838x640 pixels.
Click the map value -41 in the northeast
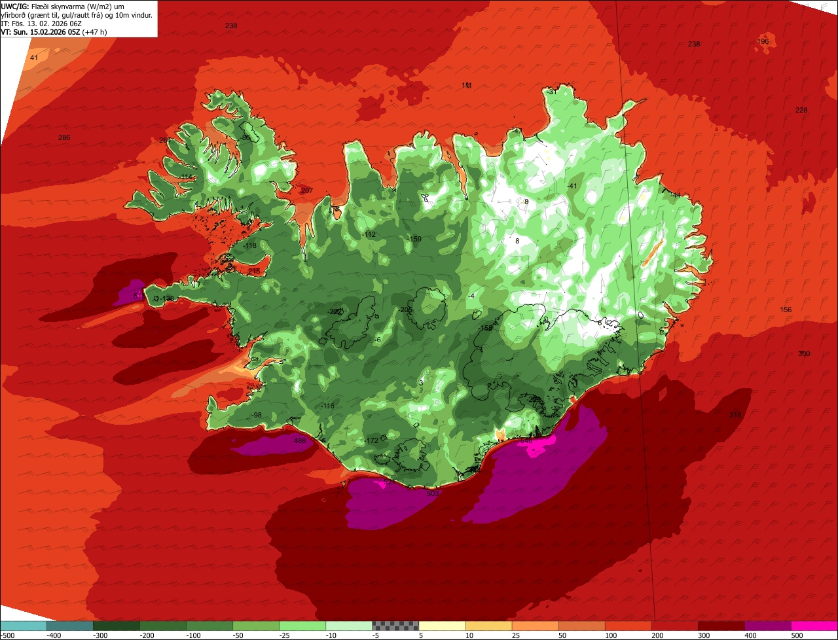573,187
